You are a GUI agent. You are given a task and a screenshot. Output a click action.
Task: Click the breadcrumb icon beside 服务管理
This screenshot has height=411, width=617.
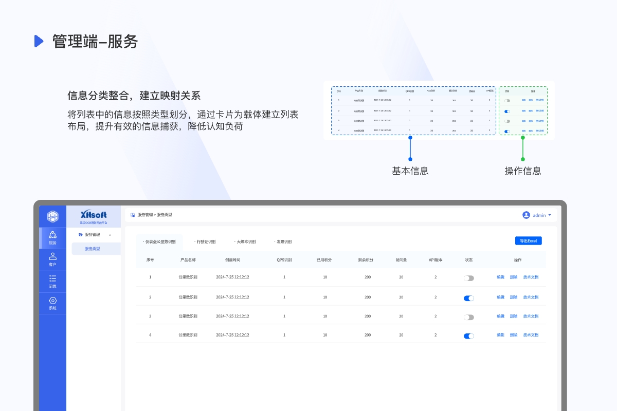[x=133, y=215]
